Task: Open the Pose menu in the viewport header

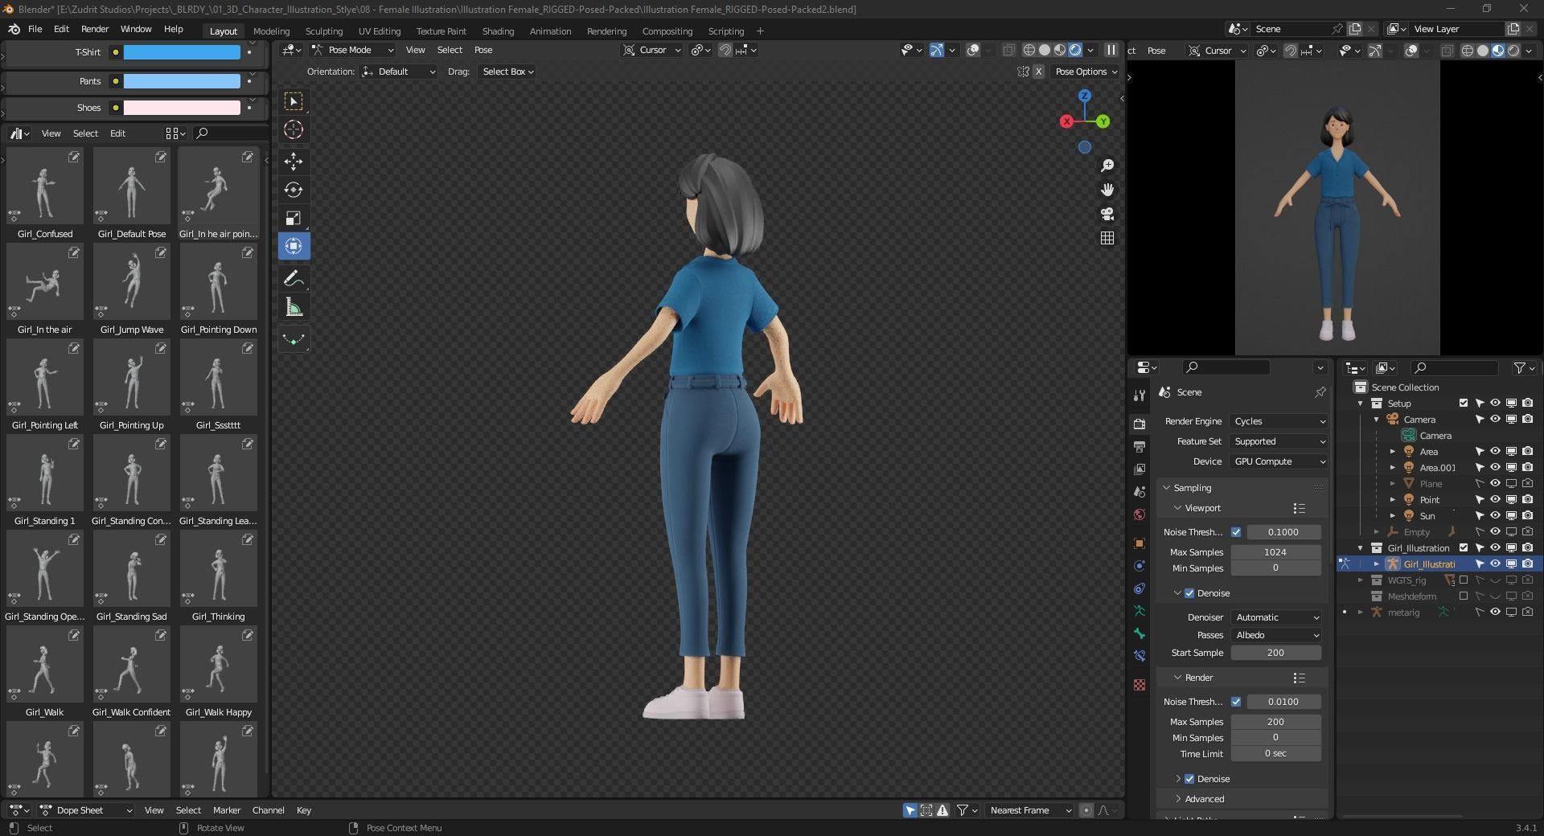Action: [483, 50]
